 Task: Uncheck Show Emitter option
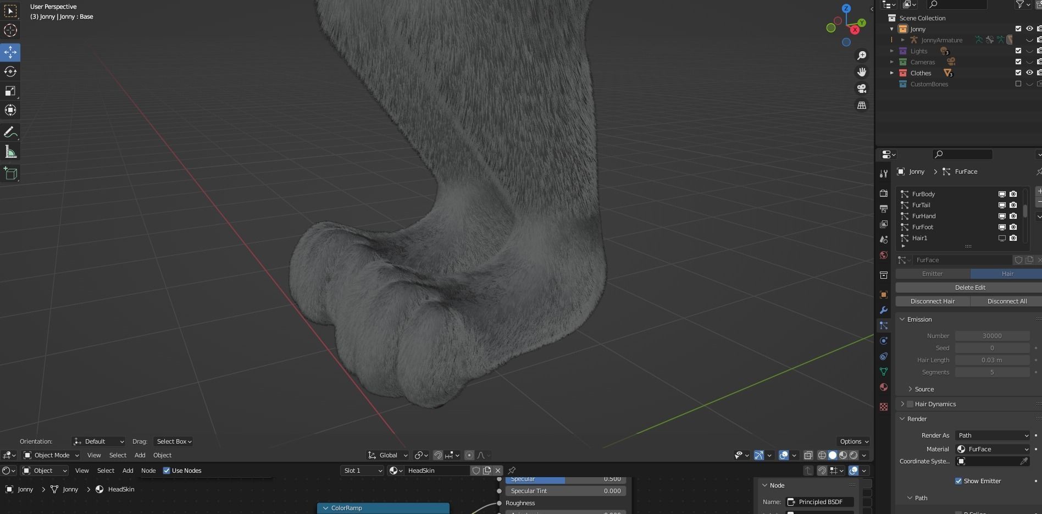click(958, 481)
